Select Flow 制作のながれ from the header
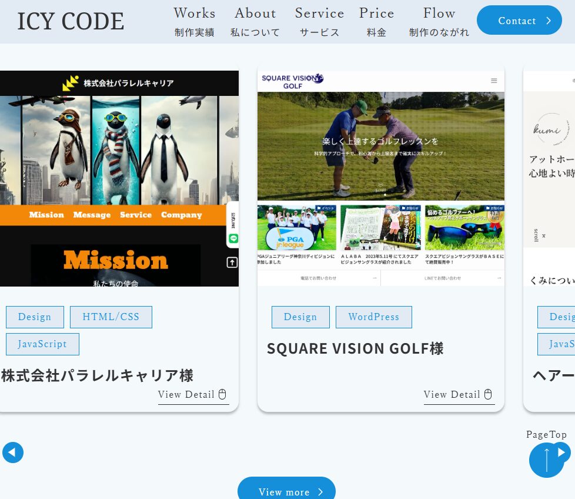Screen dimensions: 575x499 439,22
